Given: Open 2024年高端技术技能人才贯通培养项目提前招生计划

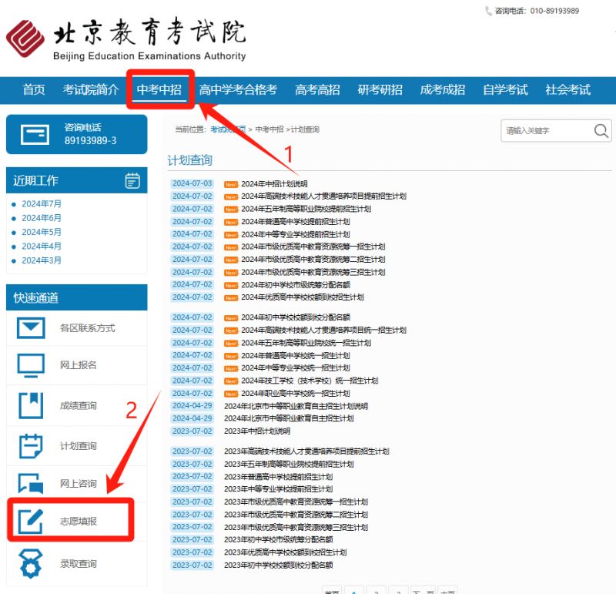Looking at the screenshot, I should [x=323, y=196].
